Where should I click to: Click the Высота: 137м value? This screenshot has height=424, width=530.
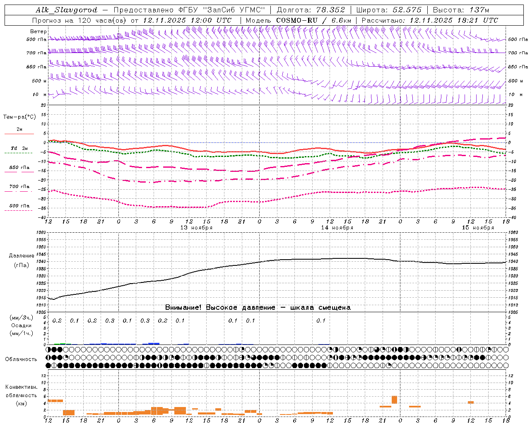[461, 10]
